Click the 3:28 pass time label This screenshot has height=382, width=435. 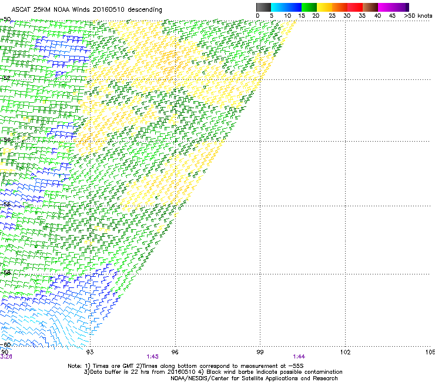(x=6, y=357)
